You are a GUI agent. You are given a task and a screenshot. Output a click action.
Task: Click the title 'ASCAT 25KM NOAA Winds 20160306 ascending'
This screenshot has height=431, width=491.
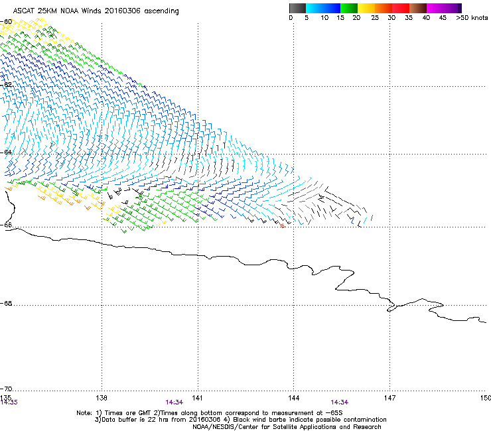pos(96,11)
